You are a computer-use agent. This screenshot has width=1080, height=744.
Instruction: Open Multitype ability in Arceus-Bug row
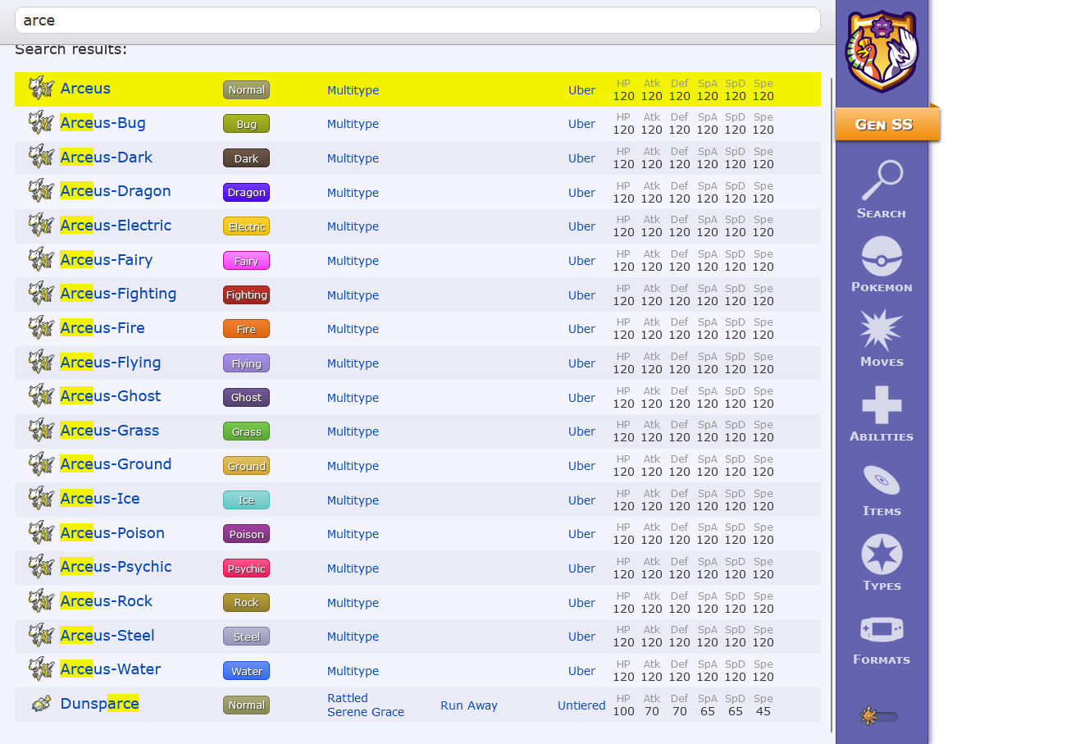tap(353, 124)
